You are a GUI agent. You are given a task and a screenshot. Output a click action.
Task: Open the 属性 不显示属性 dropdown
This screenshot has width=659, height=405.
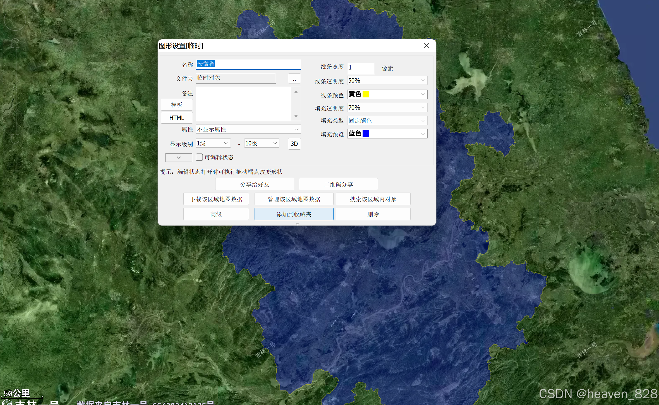point(248,129)
